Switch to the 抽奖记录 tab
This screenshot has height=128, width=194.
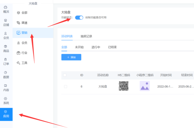point(86,36)
